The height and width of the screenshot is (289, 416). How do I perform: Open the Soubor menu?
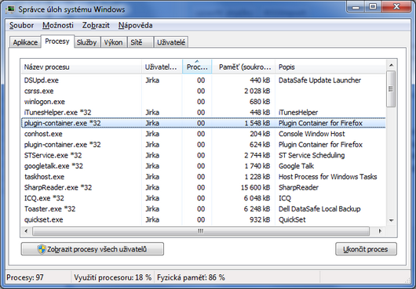click(21, 25)
